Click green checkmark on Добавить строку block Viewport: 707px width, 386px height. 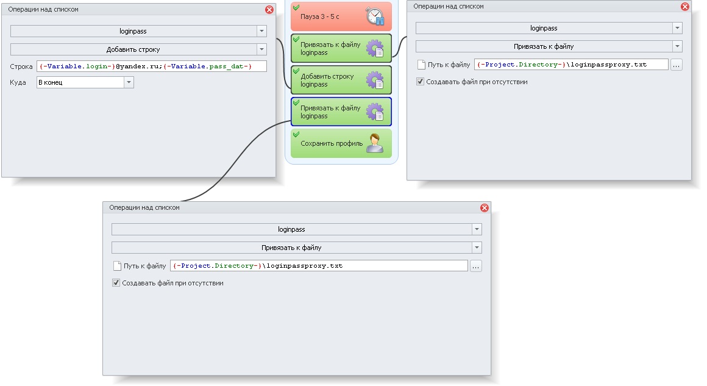[296, 70]
